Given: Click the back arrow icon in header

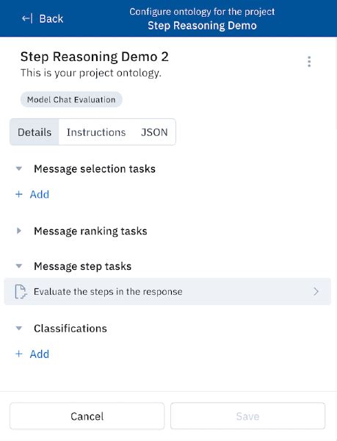Looking at the screenshot, I should click(x=27, y=18).
